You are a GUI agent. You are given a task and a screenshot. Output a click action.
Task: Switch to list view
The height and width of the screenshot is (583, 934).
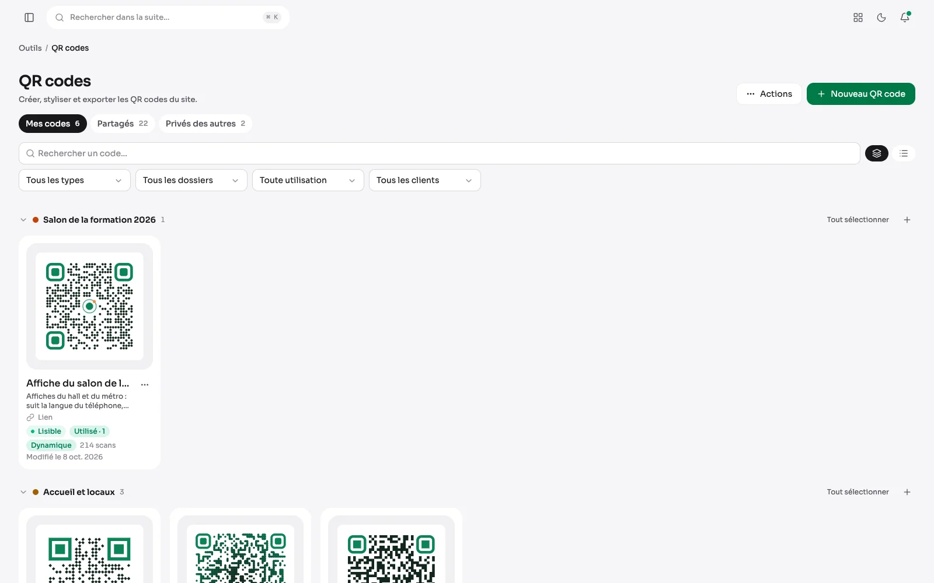pyautogui.click(x=904, y=153)
